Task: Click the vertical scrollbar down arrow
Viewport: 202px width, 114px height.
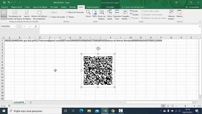Action: tap(200, 99)
